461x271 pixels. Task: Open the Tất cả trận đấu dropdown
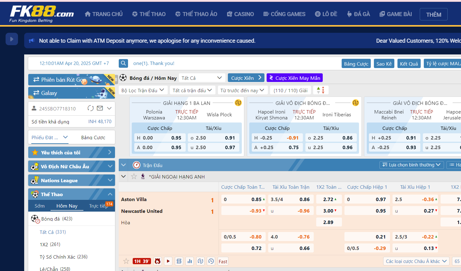tap(192, 90)
